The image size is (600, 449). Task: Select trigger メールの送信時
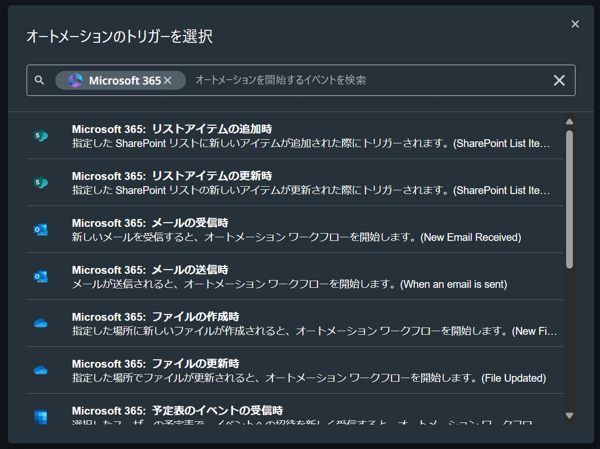click(x=295, y=276)
